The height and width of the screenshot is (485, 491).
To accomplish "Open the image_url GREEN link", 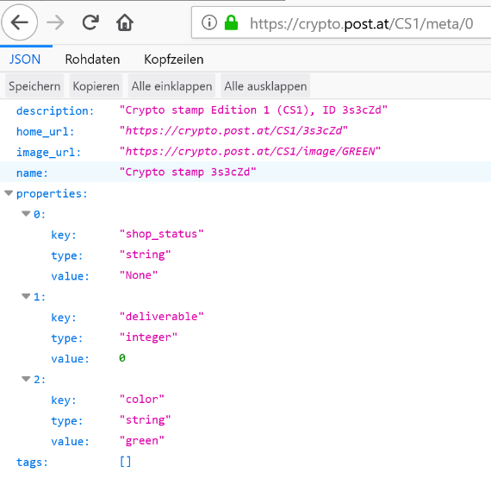I will 250,152.
